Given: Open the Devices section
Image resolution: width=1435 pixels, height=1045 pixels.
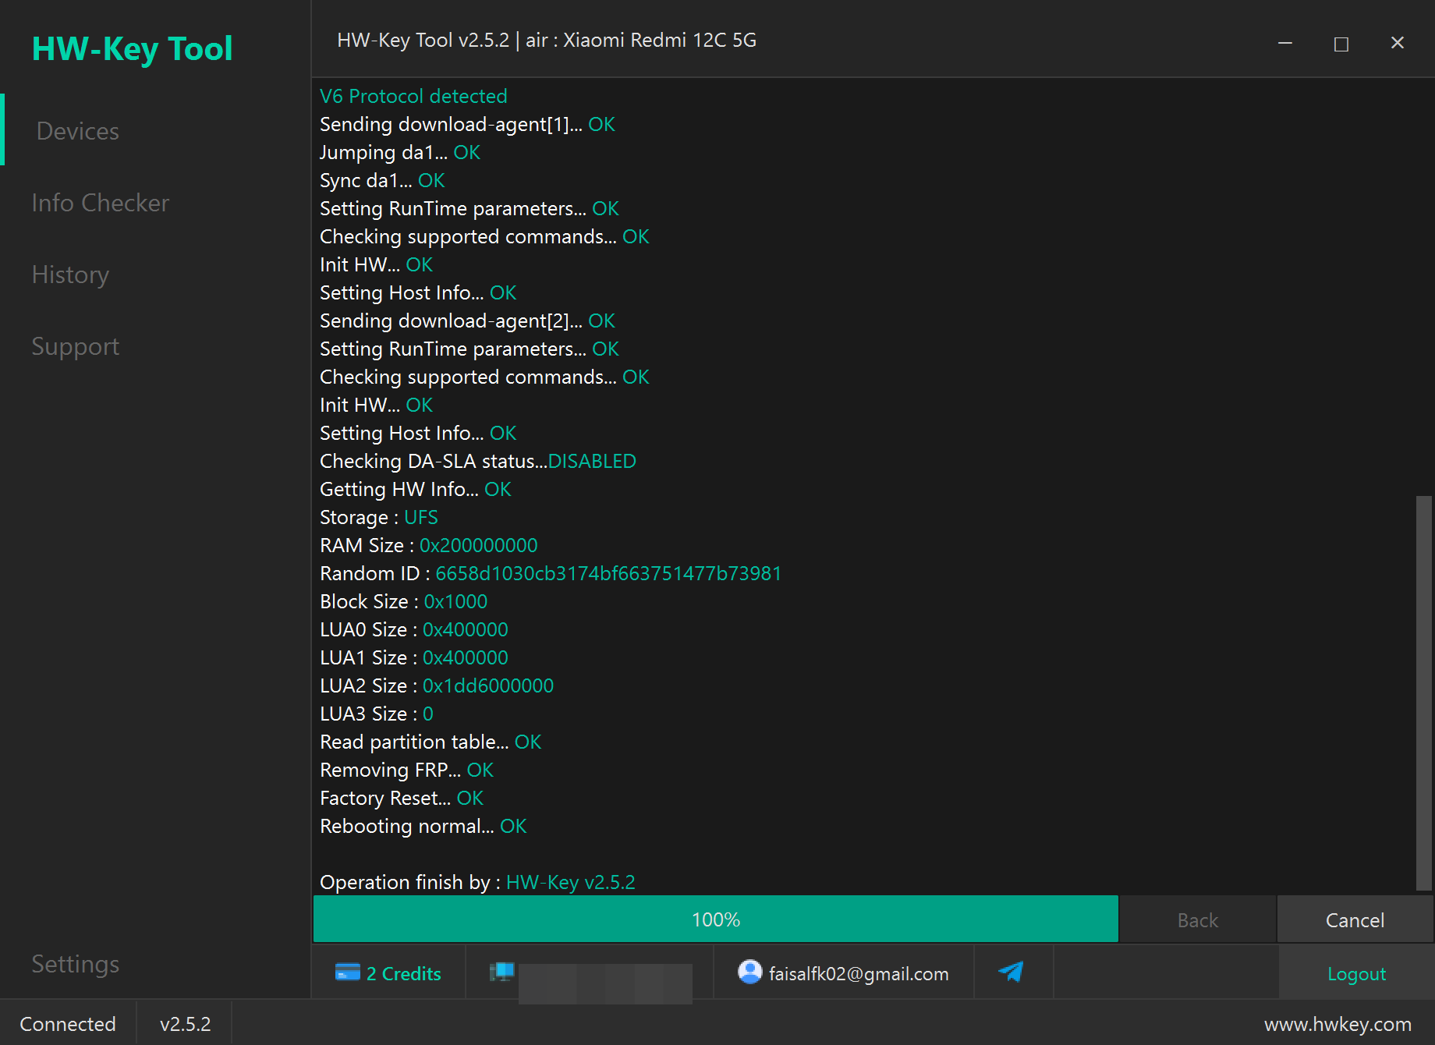Looking at the screenshot, I should [x=78, y=130].
